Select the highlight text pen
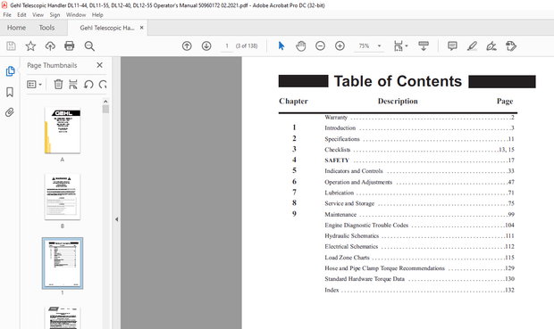 point(472,45)
